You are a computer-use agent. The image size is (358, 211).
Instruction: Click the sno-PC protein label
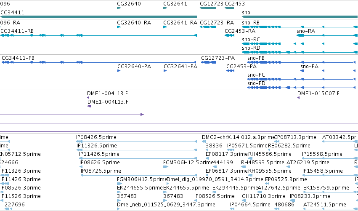click(256, 75)
